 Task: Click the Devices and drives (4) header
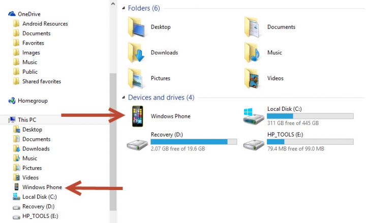161,97
